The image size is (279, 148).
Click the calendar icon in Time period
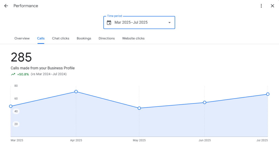click(109, 23)
